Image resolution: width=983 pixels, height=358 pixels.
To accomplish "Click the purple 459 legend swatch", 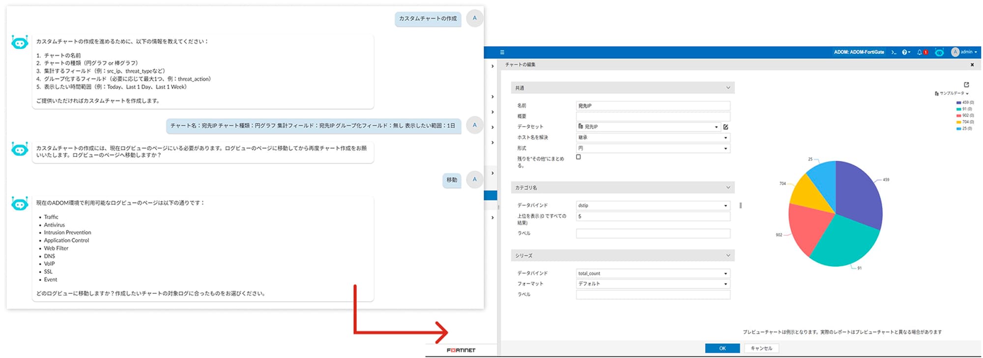I will [958, 102].
